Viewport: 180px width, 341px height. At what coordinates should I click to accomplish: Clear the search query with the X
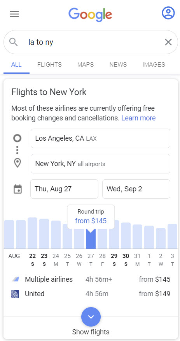click(168, 42)
